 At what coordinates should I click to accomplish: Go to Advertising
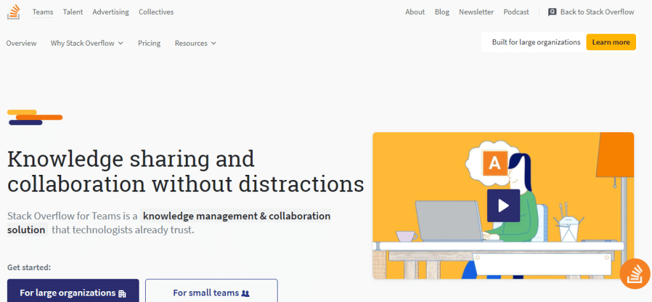point(111,12)
